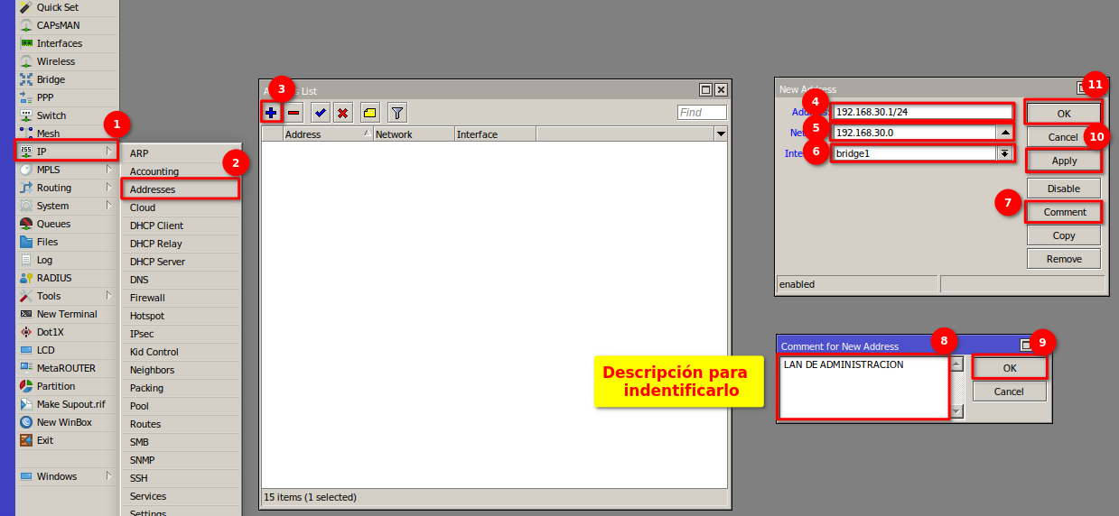Image resolution: width=1119 pixels, height=516 pixels.
Task: Collapse the Network field arrow
Action: 1004,133
